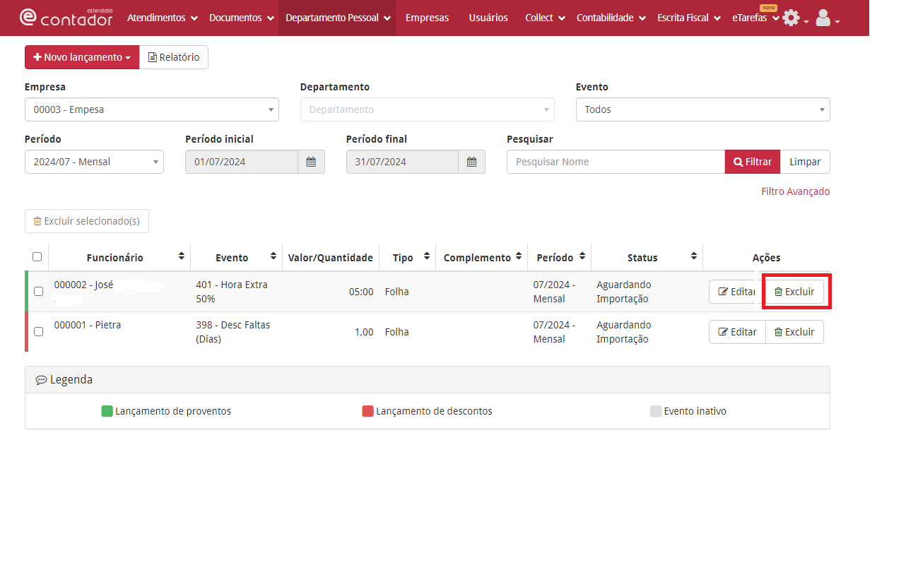Sort table by Complemento column arrows
Viewport: 918px width, 577px height.
point(519,256)
